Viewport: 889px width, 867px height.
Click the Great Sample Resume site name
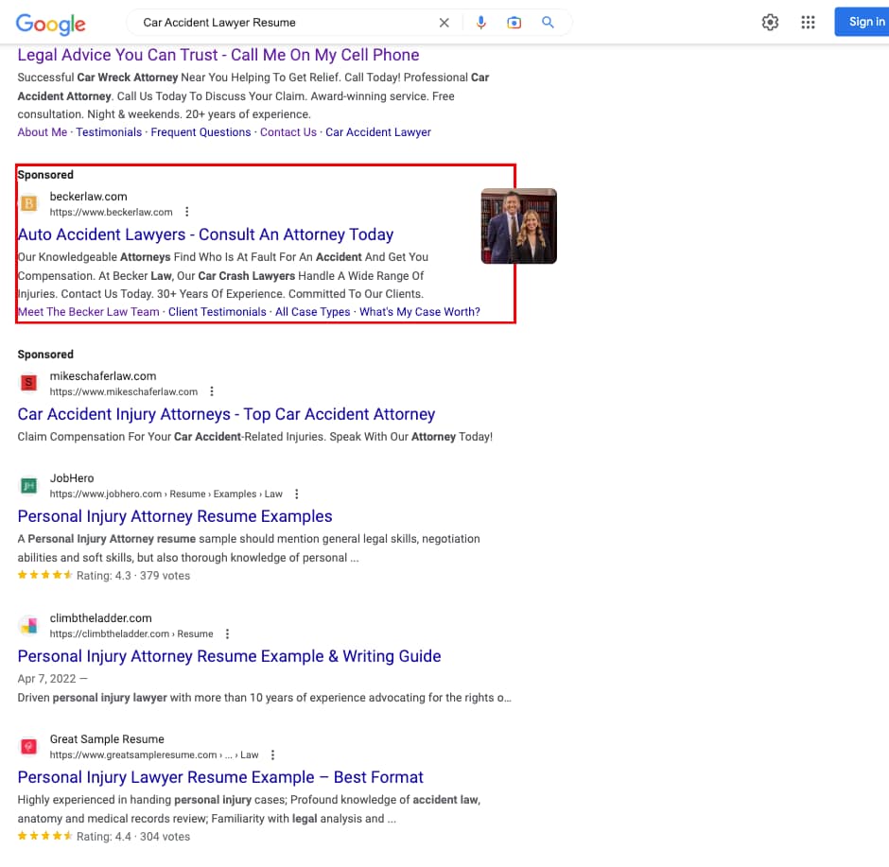click(107, 739)
